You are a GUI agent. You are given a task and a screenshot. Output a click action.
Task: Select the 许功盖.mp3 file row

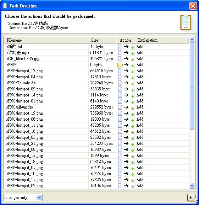tap(96, 53)
